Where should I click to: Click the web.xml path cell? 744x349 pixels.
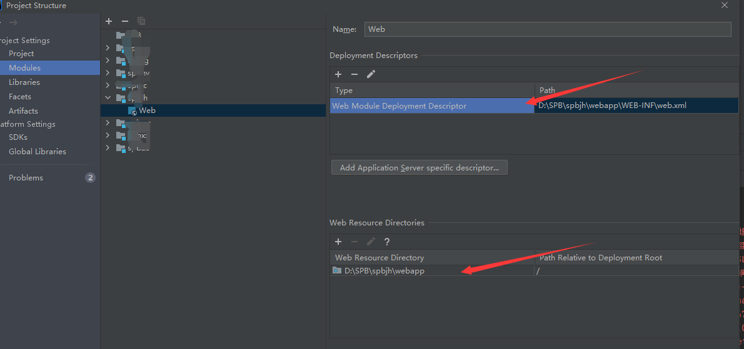(636, 106)
